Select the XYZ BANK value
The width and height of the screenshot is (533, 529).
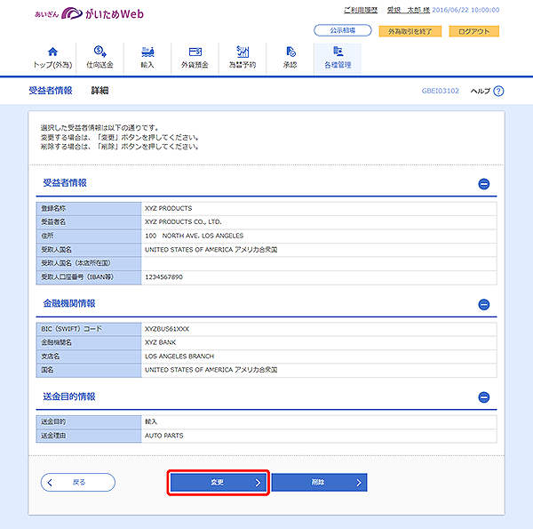pos(161,342)
